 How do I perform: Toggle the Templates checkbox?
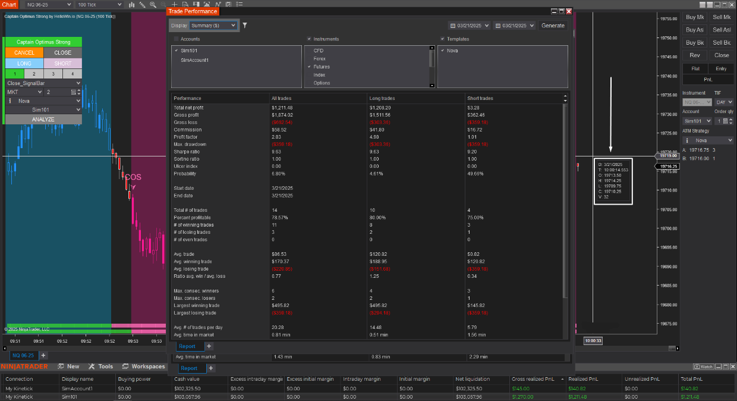(442, 39)
